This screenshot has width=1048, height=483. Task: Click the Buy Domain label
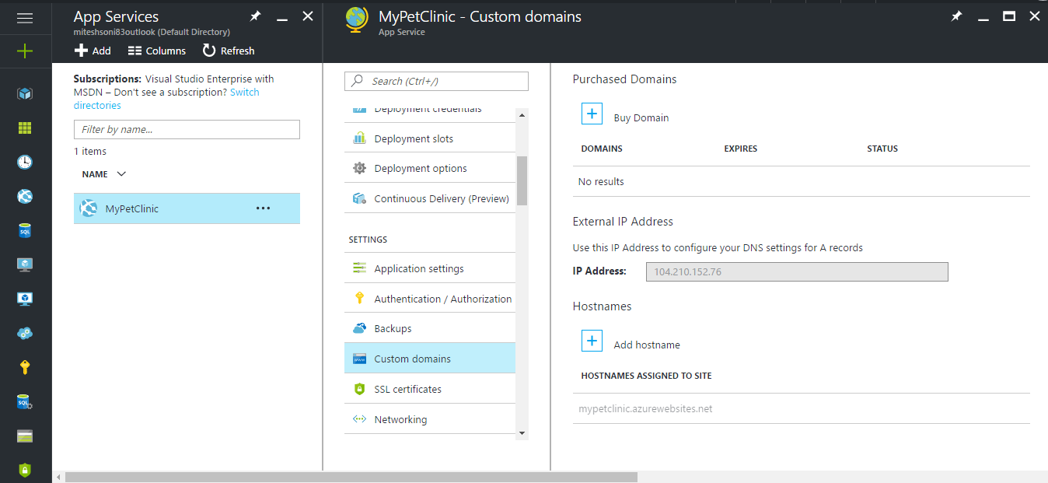(641, 118)
